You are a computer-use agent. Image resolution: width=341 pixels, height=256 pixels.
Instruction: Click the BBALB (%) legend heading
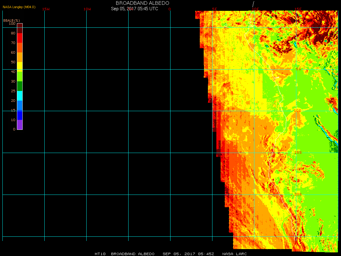11,20
